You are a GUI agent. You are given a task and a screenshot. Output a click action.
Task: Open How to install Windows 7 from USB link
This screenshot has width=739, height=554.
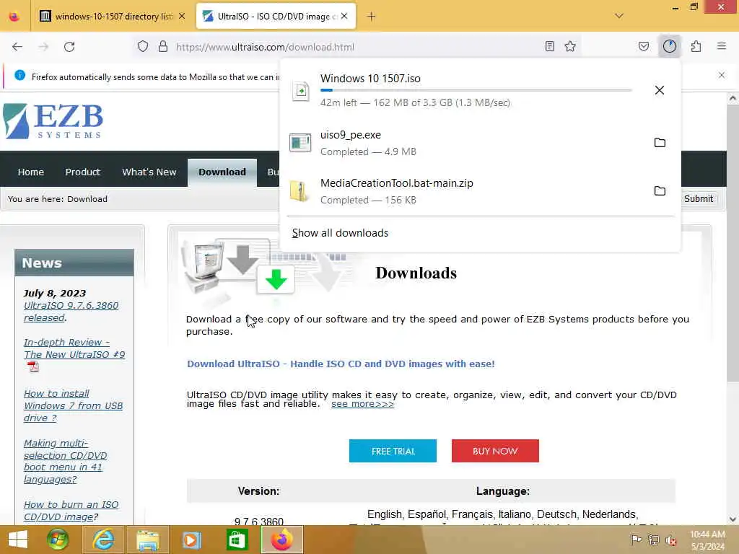[73, 405]
